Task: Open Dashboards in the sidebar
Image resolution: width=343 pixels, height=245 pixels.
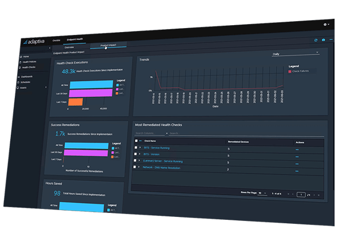Action: pos(25,77)
